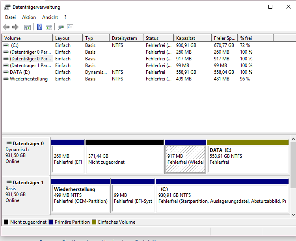Click the vertical scrollbar thumb in disk pane

[x=293, y=165]
